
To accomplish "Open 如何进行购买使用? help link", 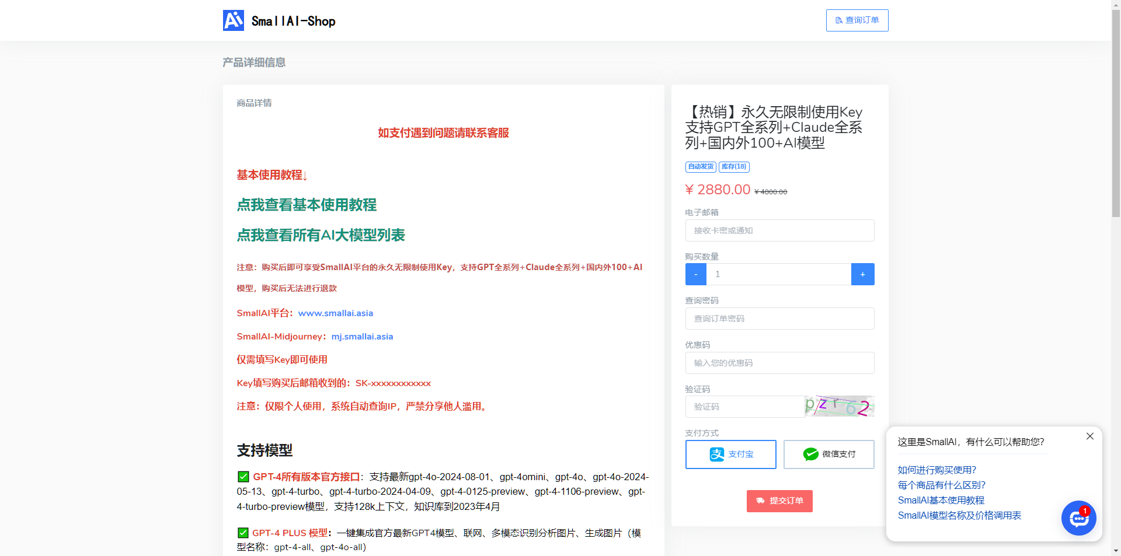I will tap(937, 470).
